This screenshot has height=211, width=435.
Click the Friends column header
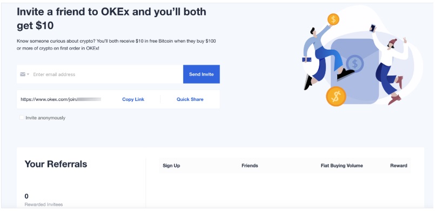[x=250, y=166]
